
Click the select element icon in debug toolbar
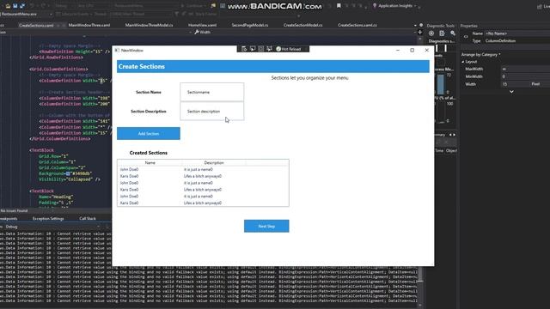point(253,49)
